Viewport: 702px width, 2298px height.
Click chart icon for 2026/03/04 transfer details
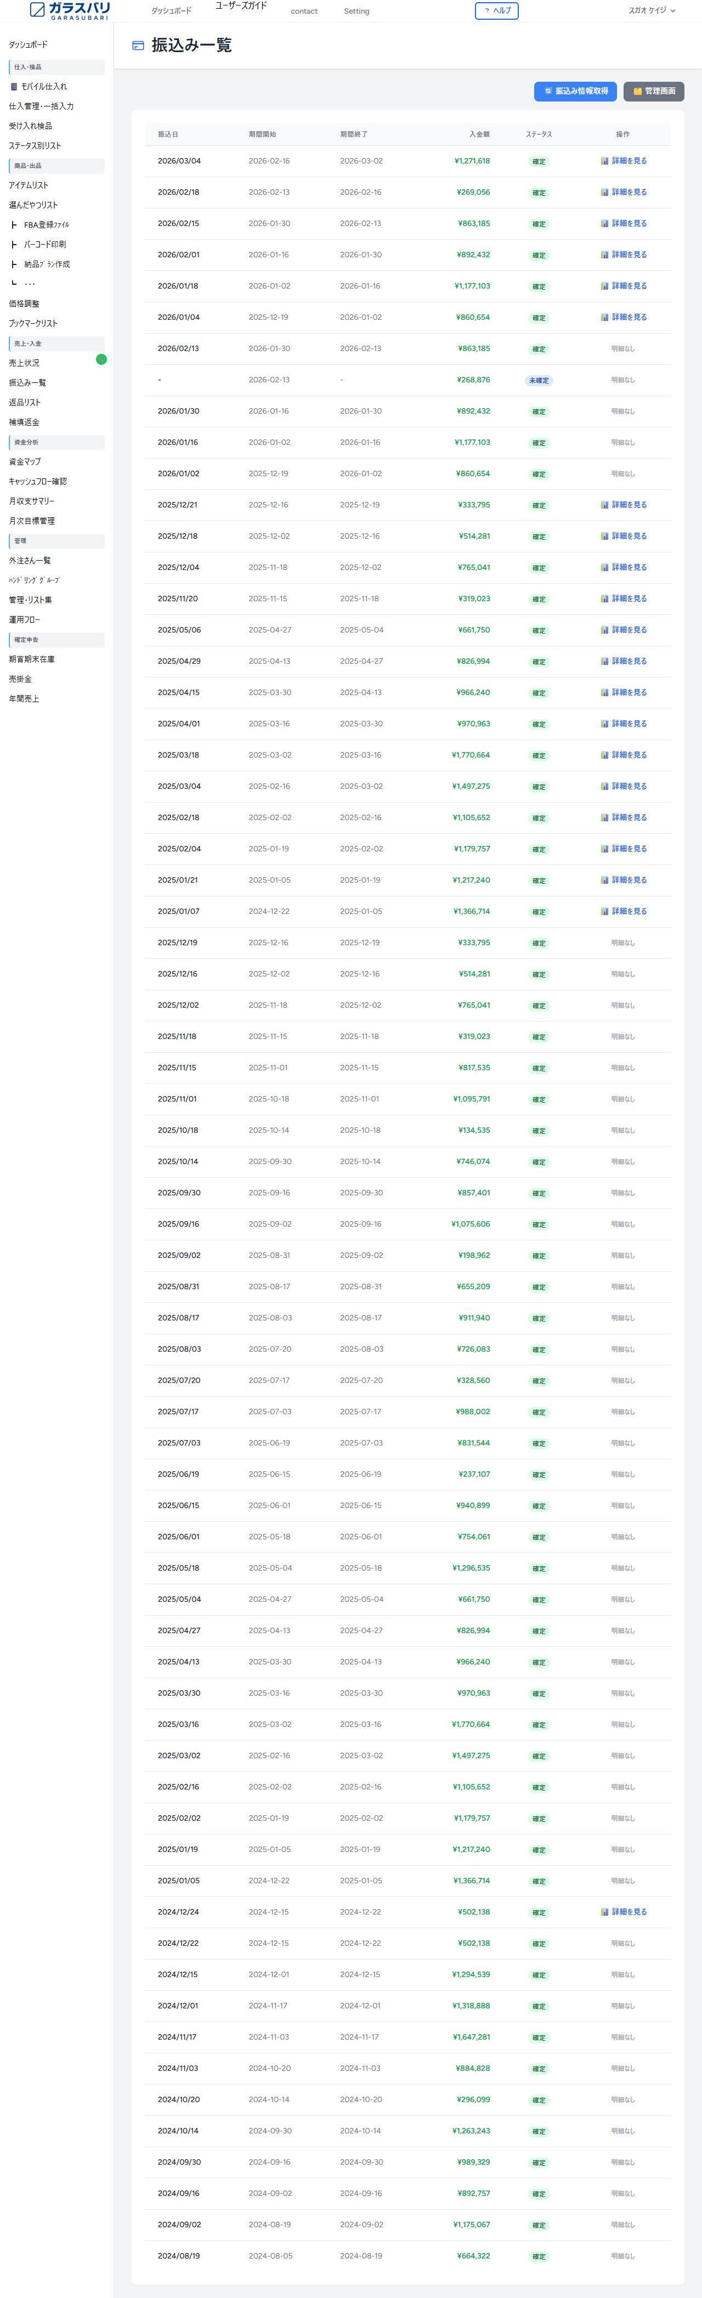point(604,161)
